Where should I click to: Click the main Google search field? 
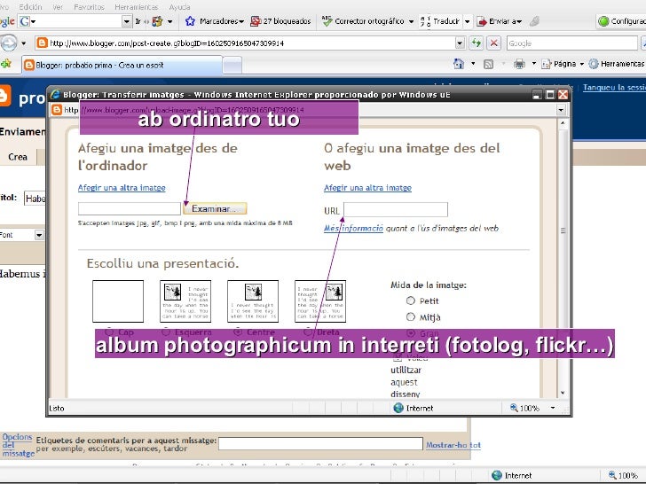571,43
